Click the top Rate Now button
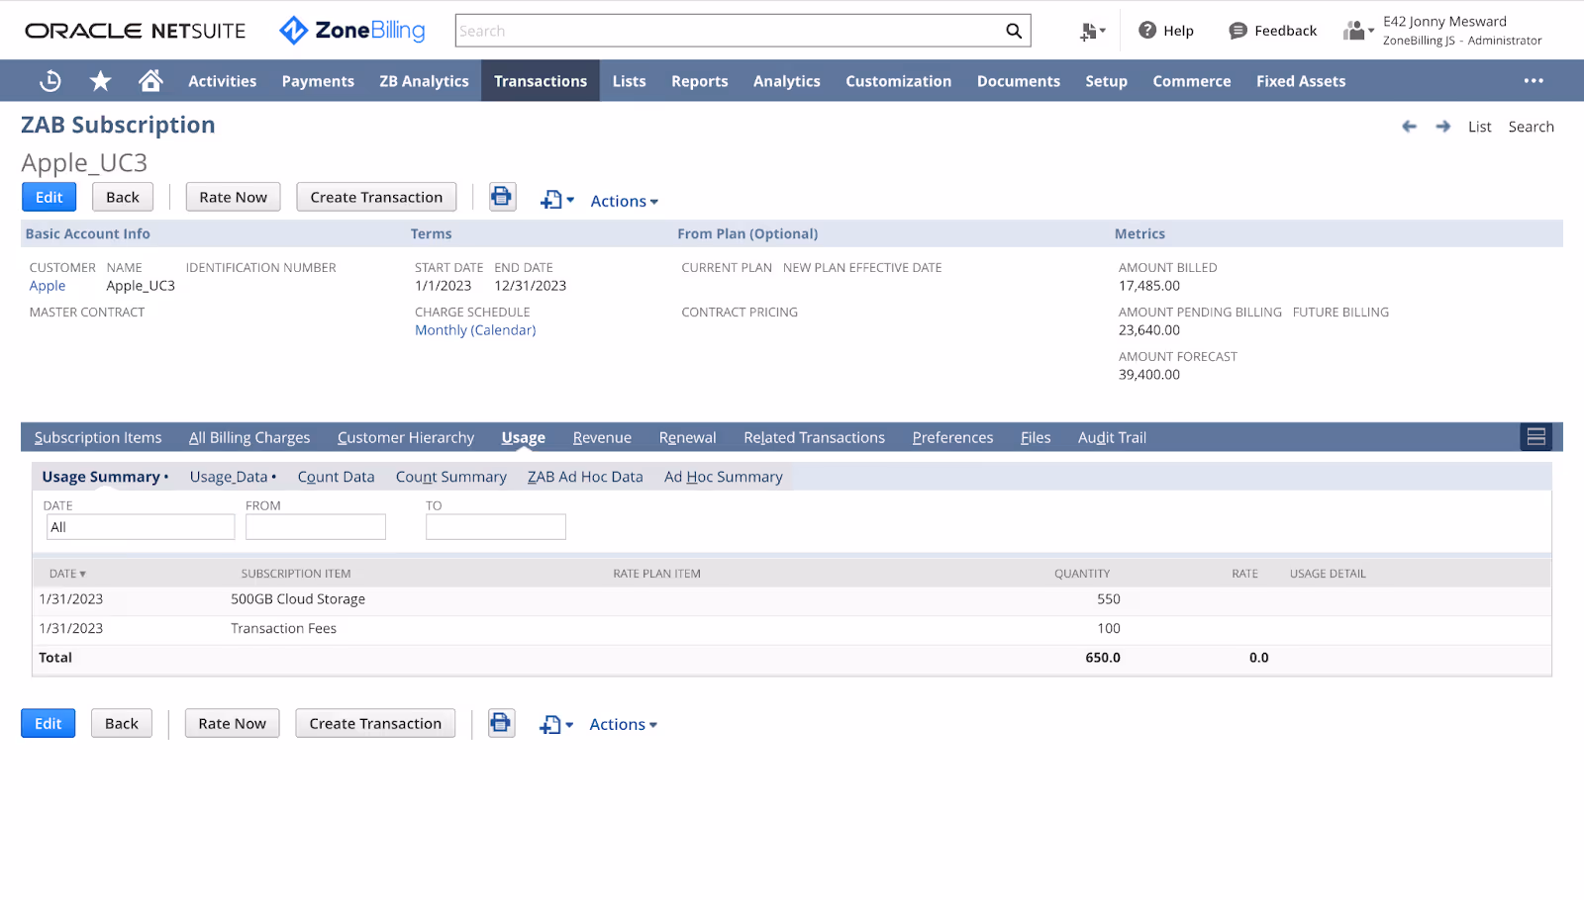 (x=234, y=197)
